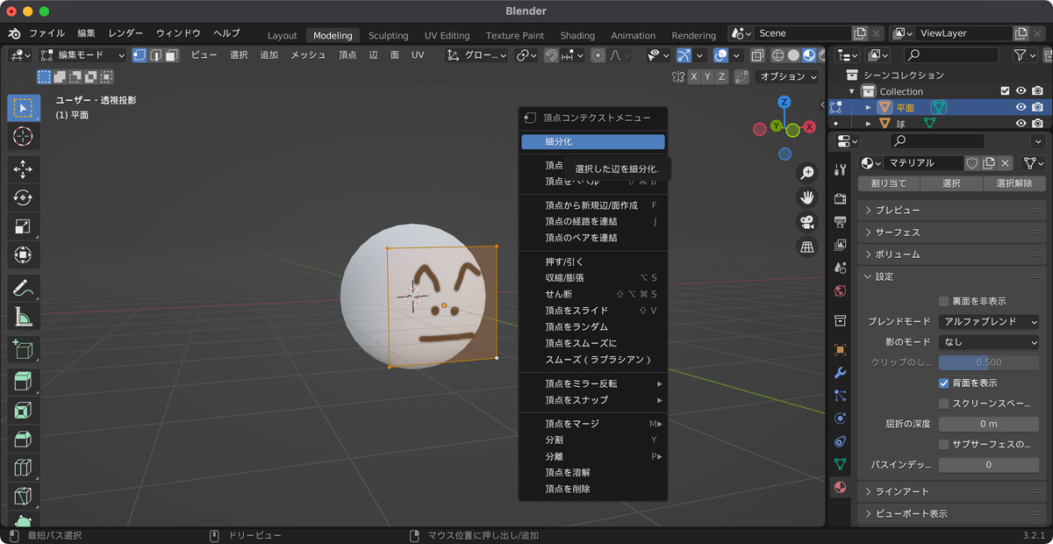The width and height of the screenshot is (1053, 544).
Task: Activate the Loop Cut tool
Action: click(x=24, y=468)
